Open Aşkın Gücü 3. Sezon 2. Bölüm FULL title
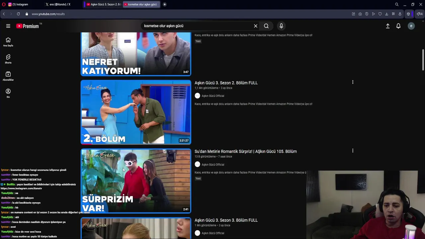The width and height of the screenshot is (425, 239). click(x=226, y=83)
